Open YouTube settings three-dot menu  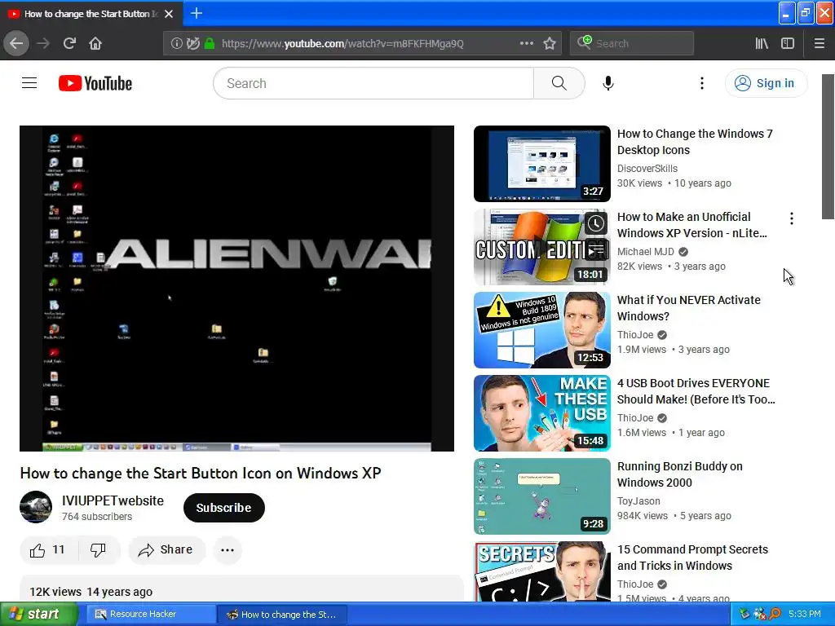[x=702, y=83]
